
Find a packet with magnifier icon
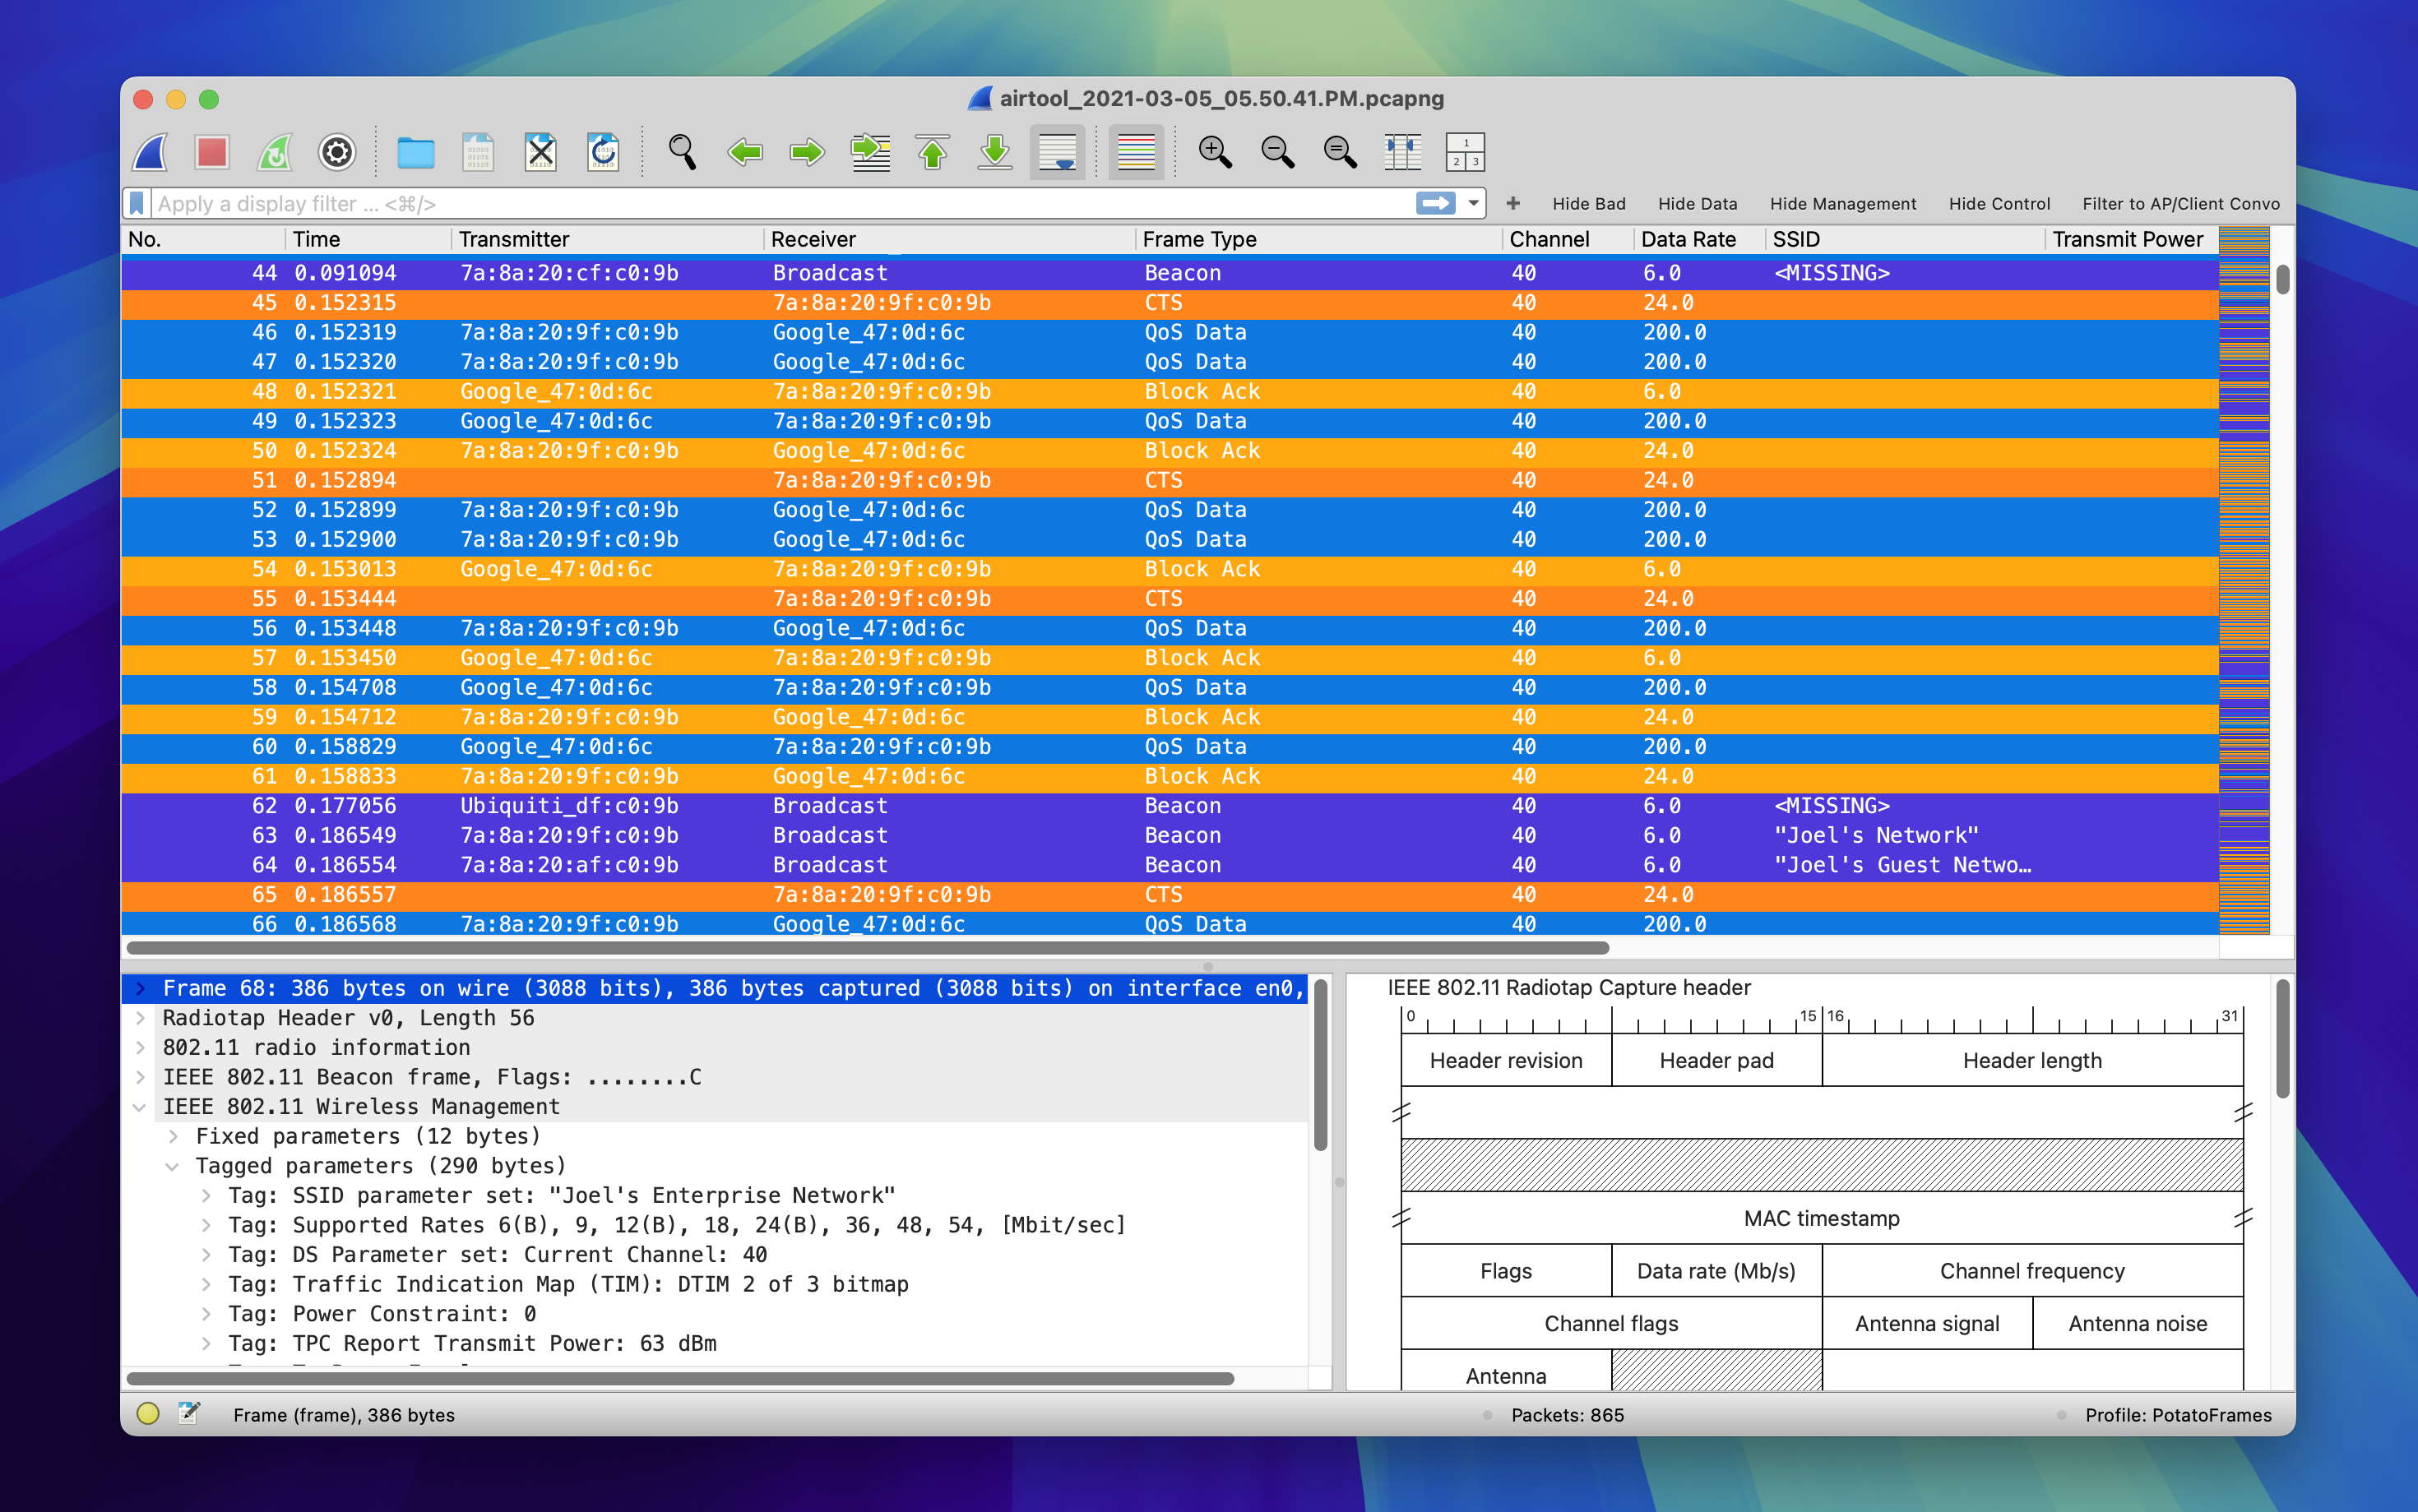pos(682,153)
